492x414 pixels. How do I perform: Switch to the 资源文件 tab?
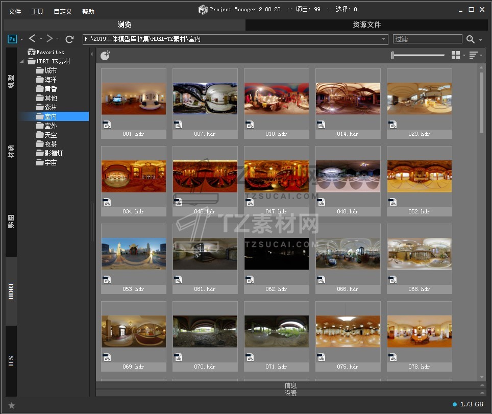(x=366, y=25)
